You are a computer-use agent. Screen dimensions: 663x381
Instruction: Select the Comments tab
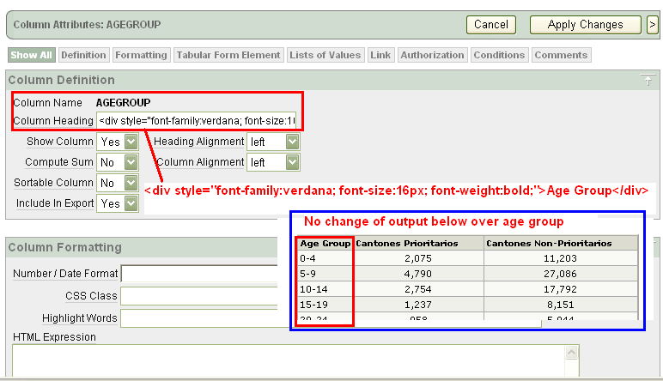coord(561,55)
